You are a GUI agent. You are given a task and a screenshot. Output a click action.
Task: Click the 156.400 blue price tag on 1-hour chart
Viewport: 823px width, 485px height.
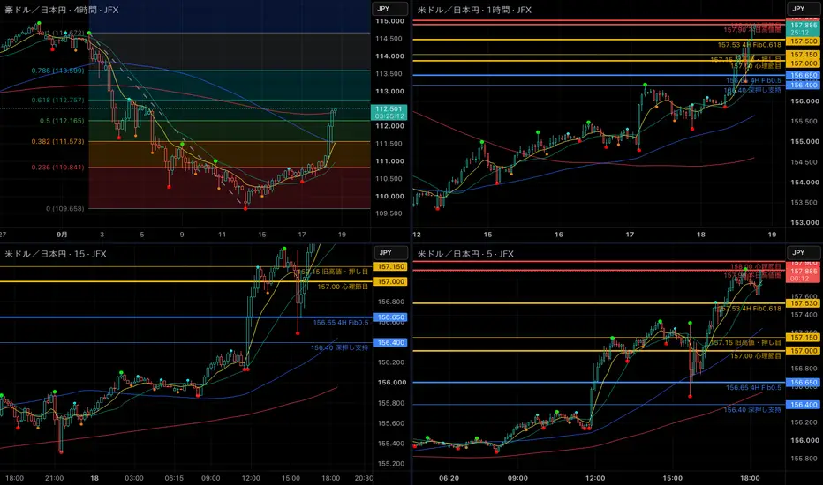pyautogui.click(x=804, y=85)
